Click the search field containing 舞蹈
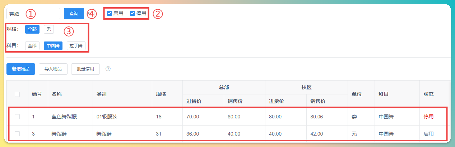The width and height of the screenshot is (455, 147). click(x=33, y=14)
